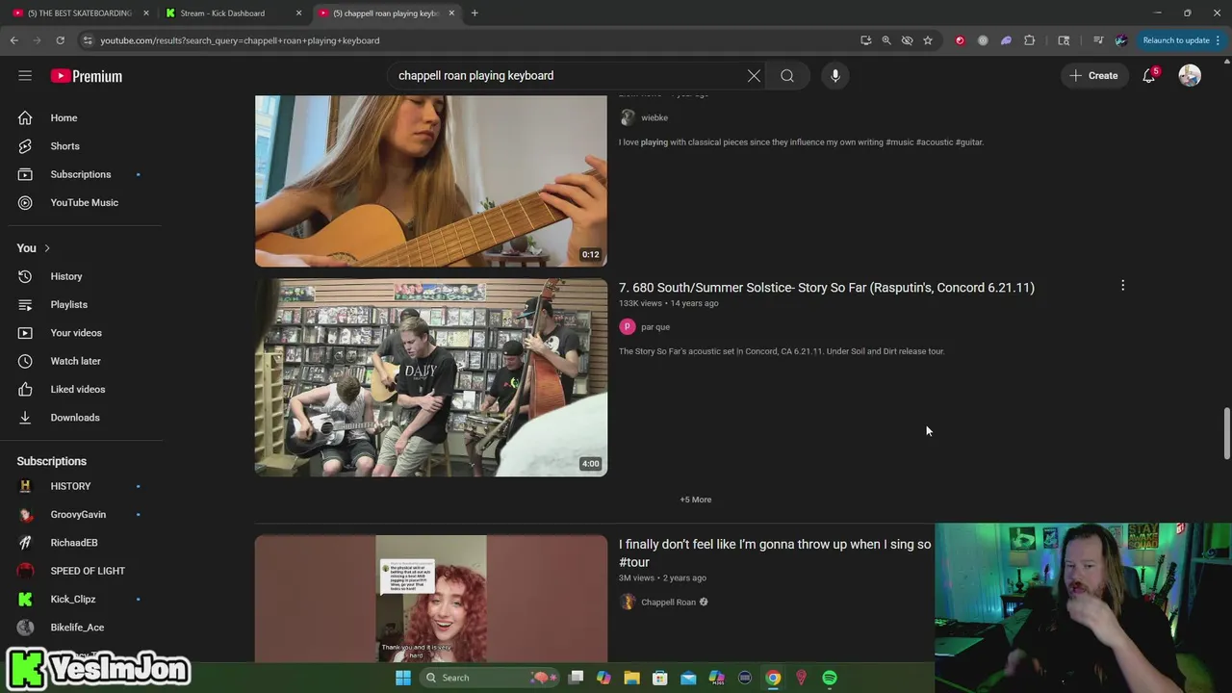This screenshot has width=1232, height=693.
Task: Bookmark this page with the star icon
Action: click(x=928, y=40)
